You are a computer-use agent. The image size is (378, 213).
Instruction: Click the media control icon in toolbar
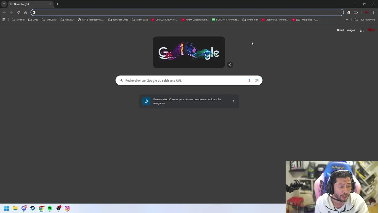[x=349, y=12]
